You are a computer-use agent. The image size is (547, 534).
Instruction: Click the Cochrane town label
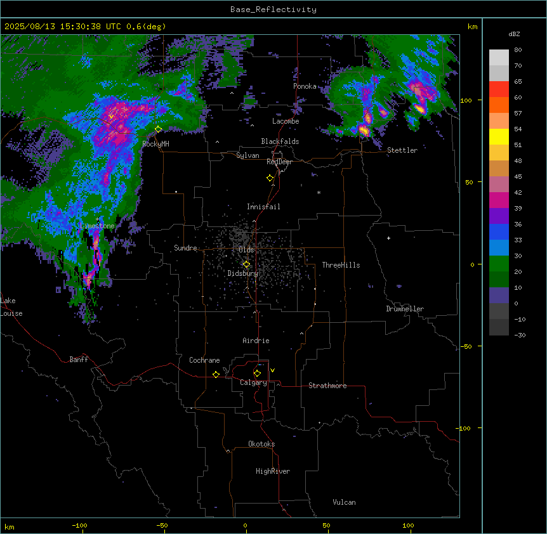pos(204,360)
